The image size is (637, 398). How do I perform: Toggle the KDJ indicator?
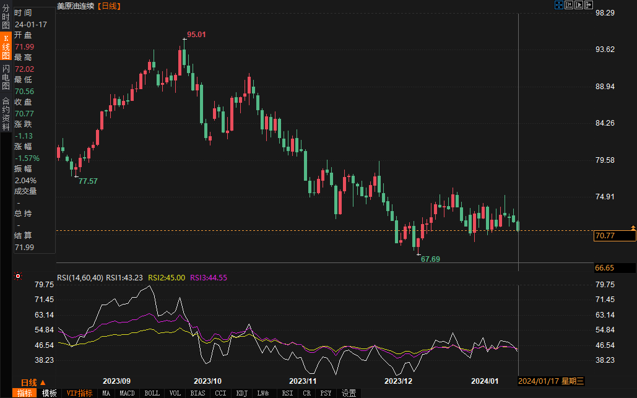241,393
